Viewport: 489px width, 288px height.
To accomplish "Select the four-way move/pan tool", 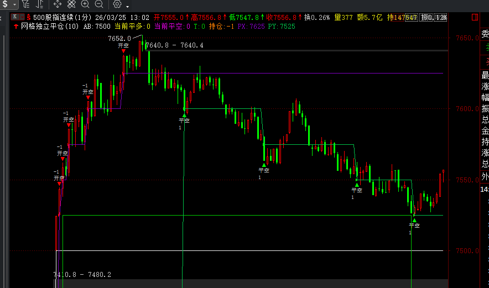I will pyautogui.click(x=57, y=4).
